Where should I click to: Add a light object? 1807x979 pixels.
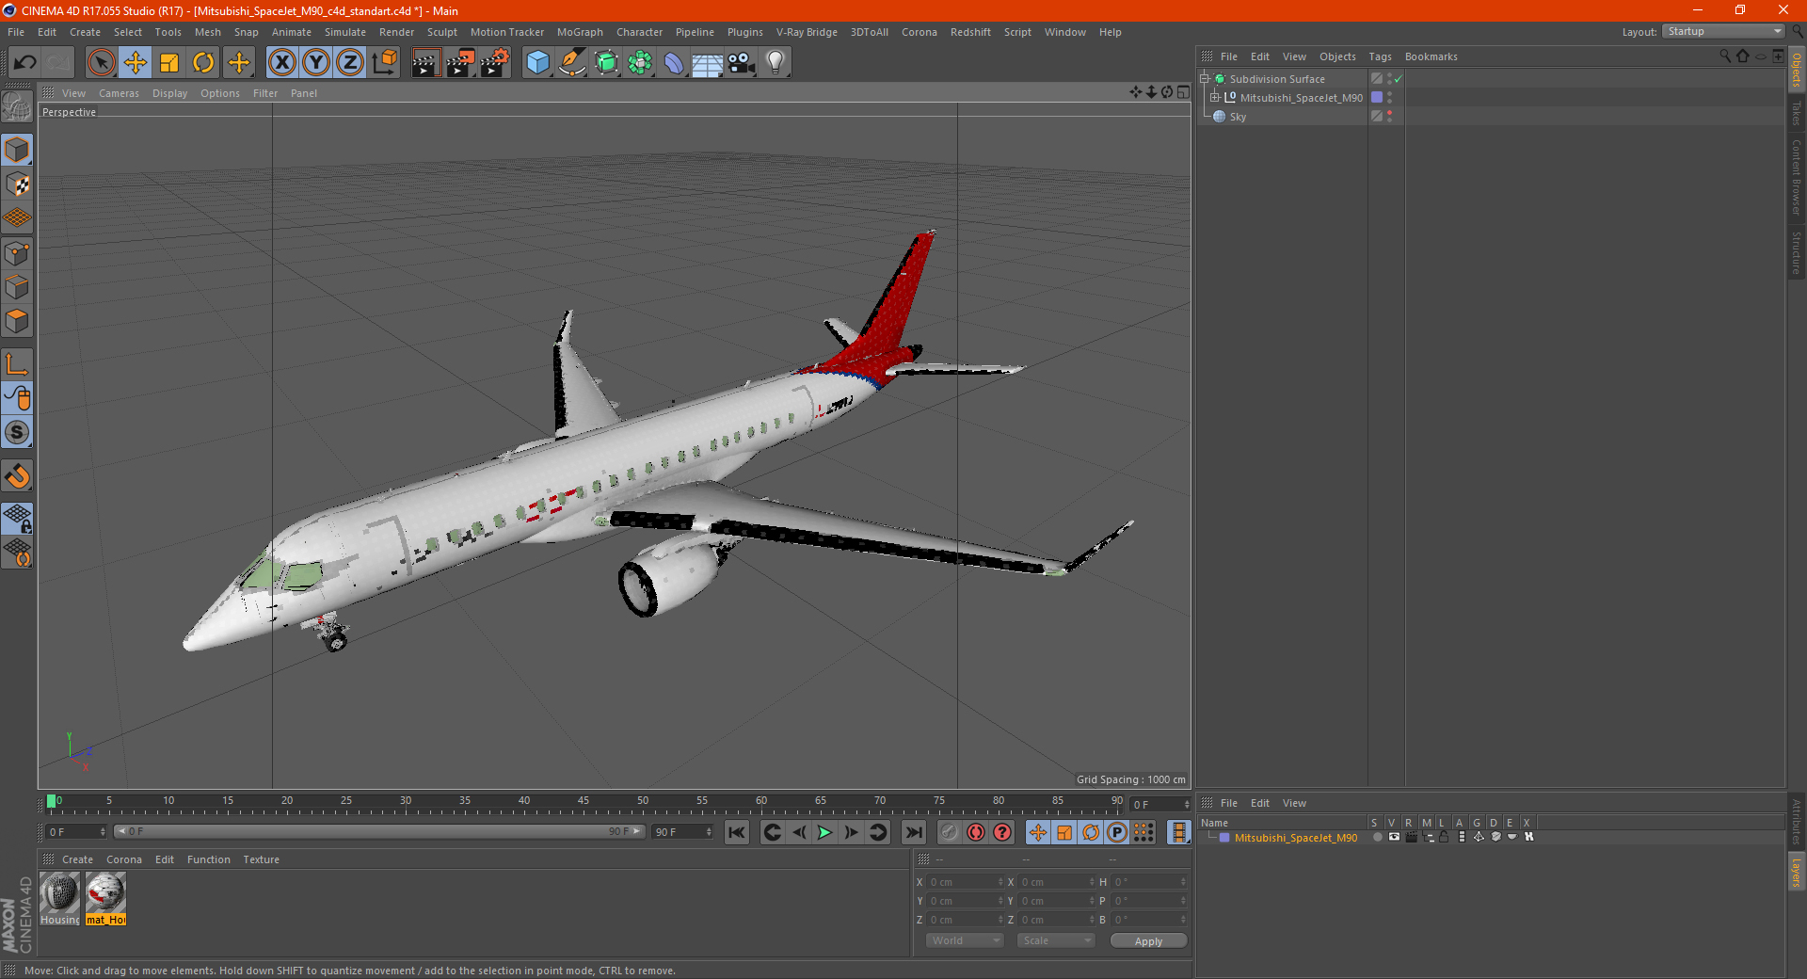(776, 63)
